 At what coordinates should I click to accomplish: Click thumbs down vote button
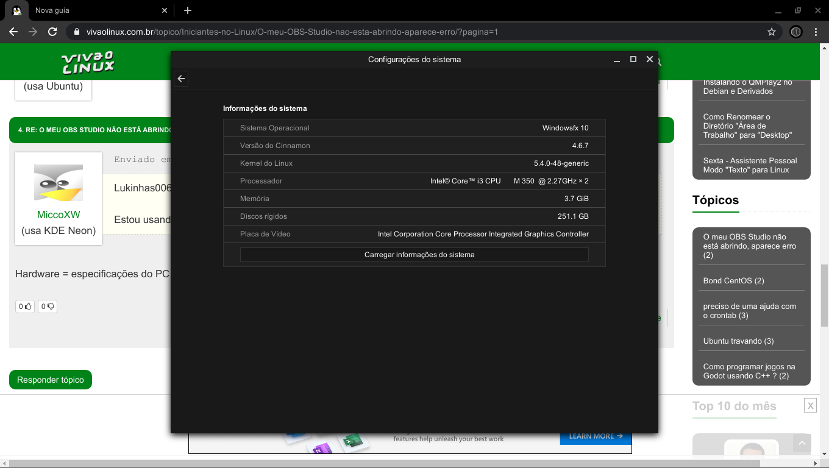pyautogui.click(x=48, y=307)
